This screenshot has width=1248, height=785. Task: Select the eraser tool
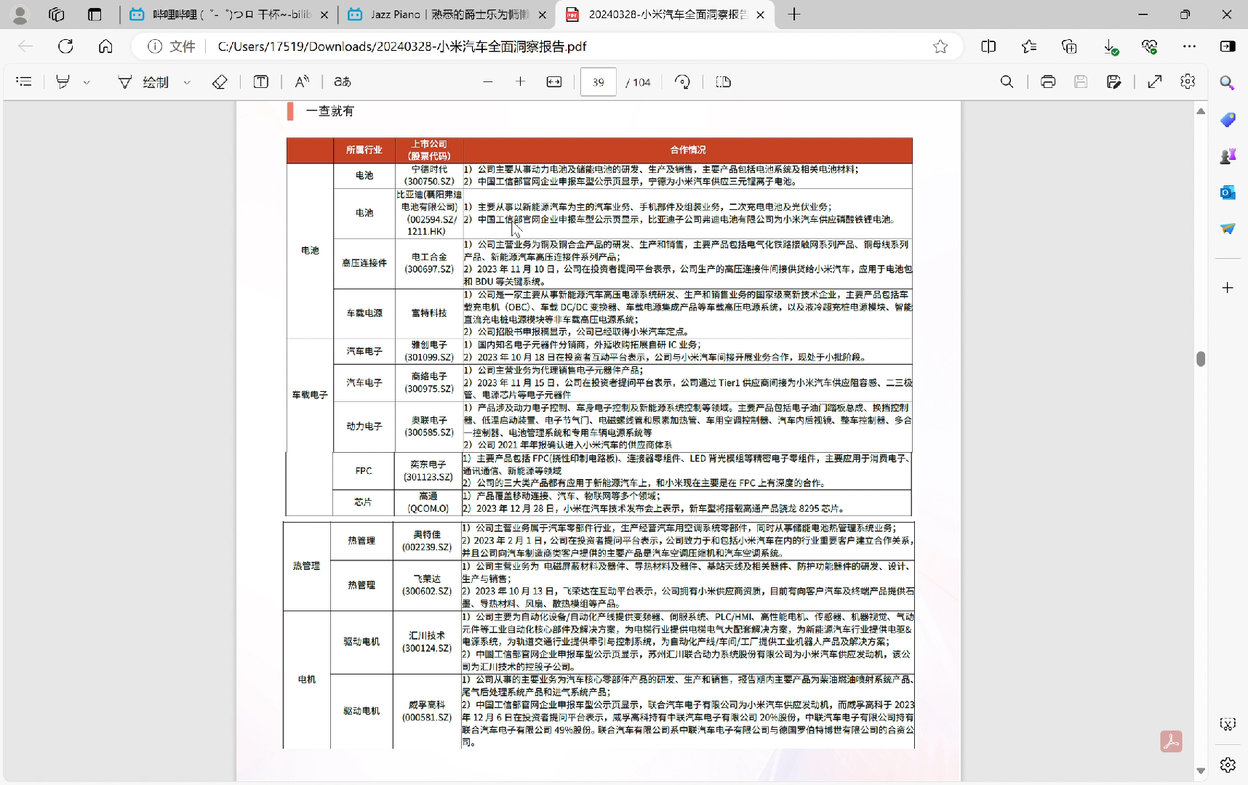click(220, 81)
